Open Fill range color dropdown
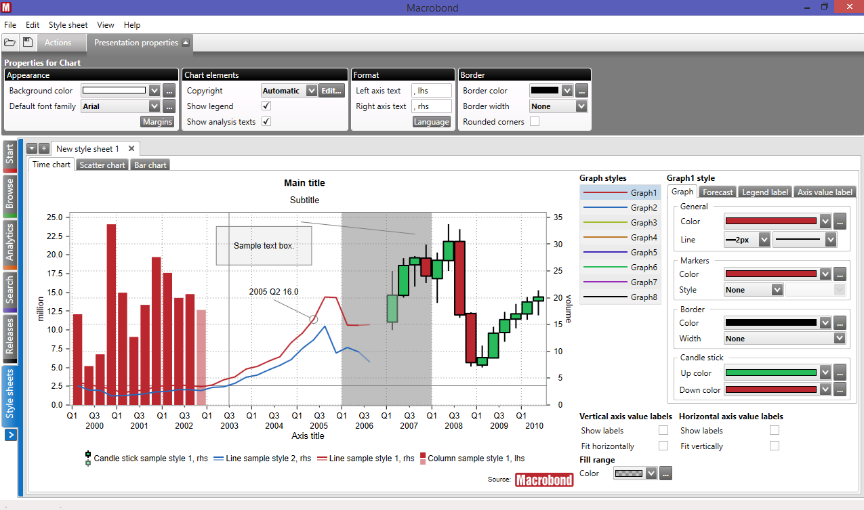The height and width of the screenshot is (510, 864). pyautogui.click(x=651, y=473)
